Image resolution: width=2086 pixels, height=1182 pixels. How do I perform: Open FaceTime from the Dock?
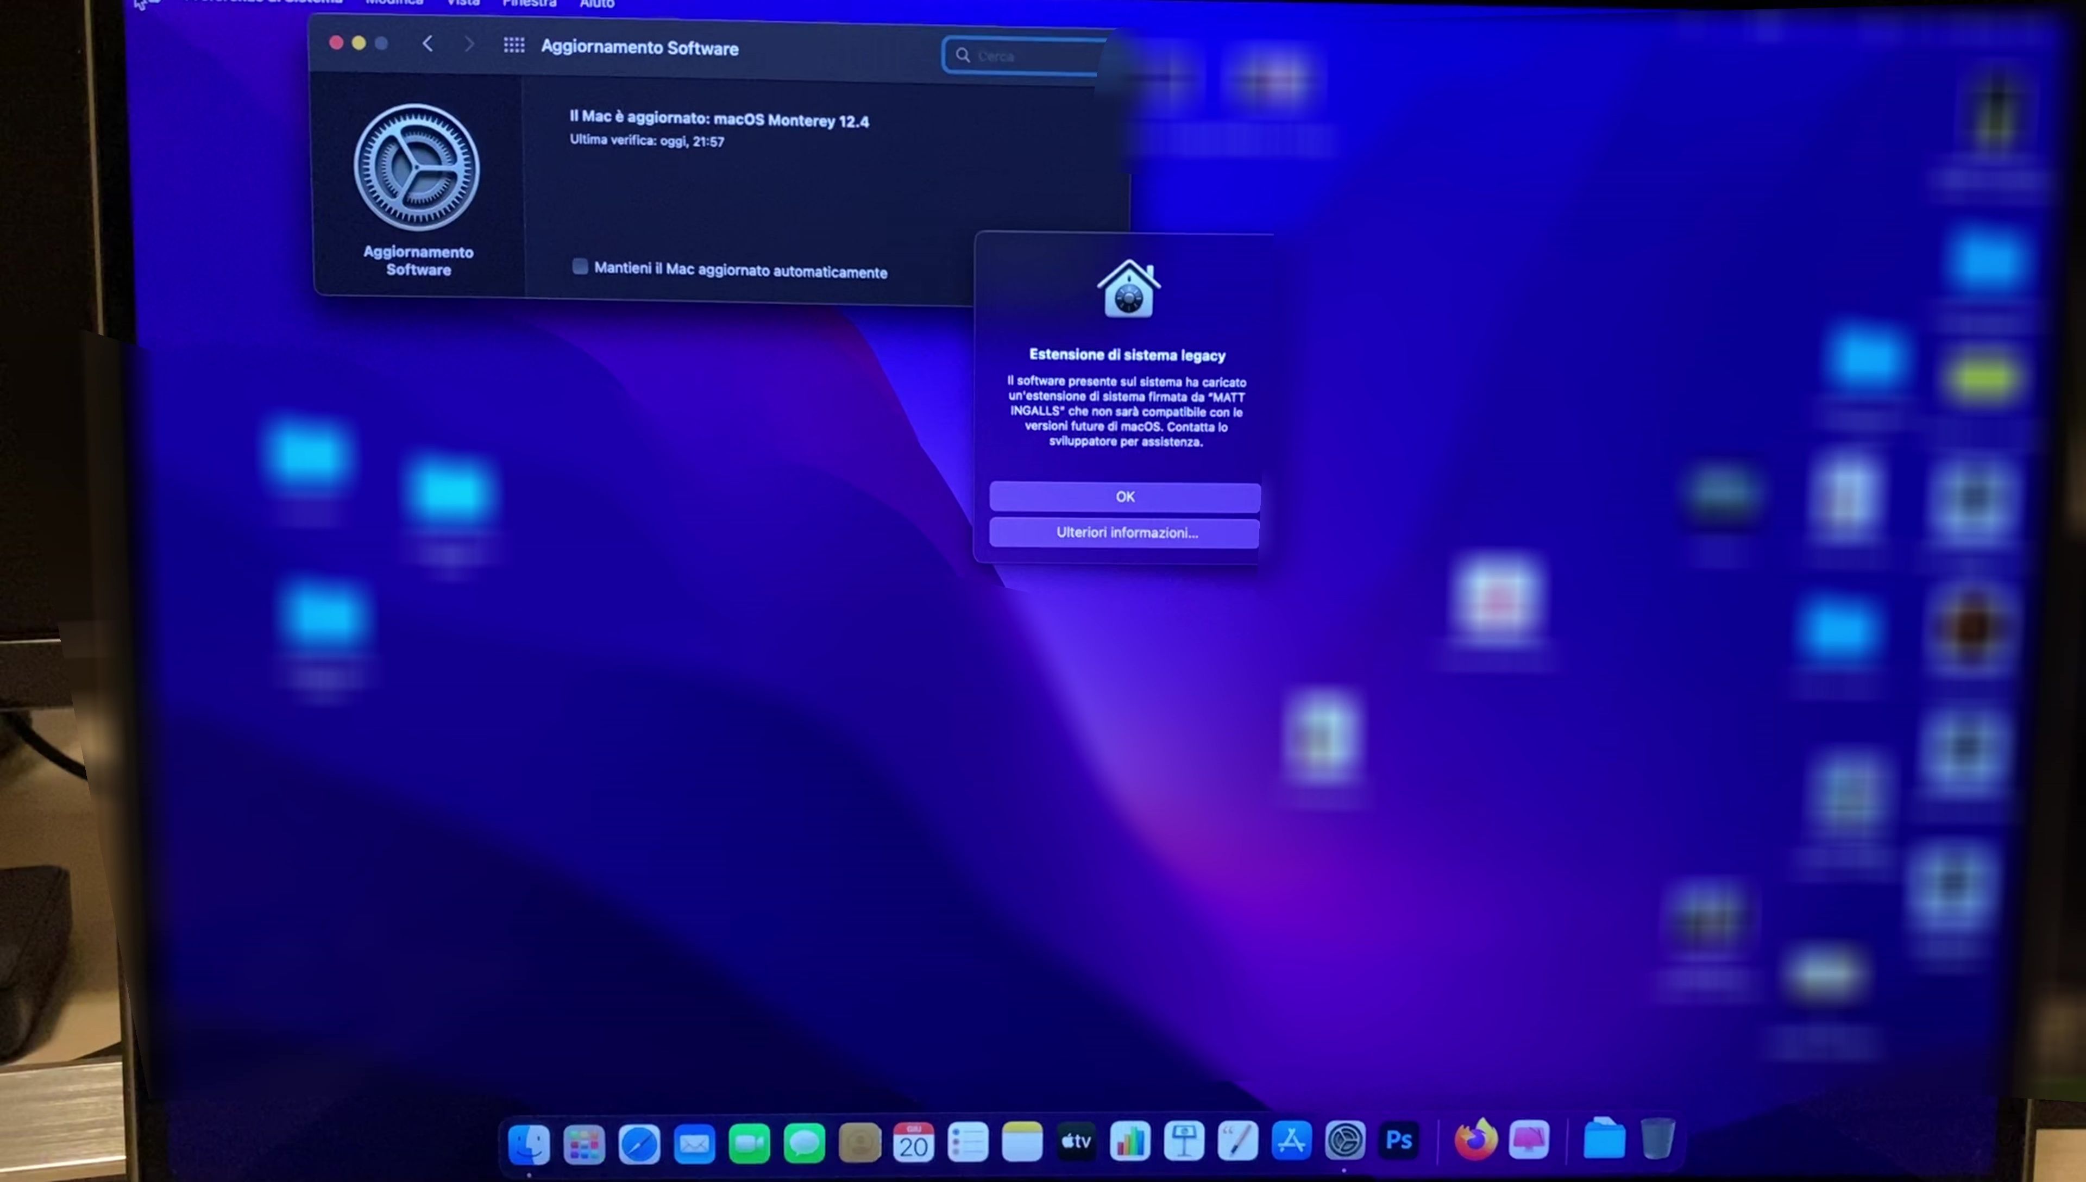point(749,1144)
